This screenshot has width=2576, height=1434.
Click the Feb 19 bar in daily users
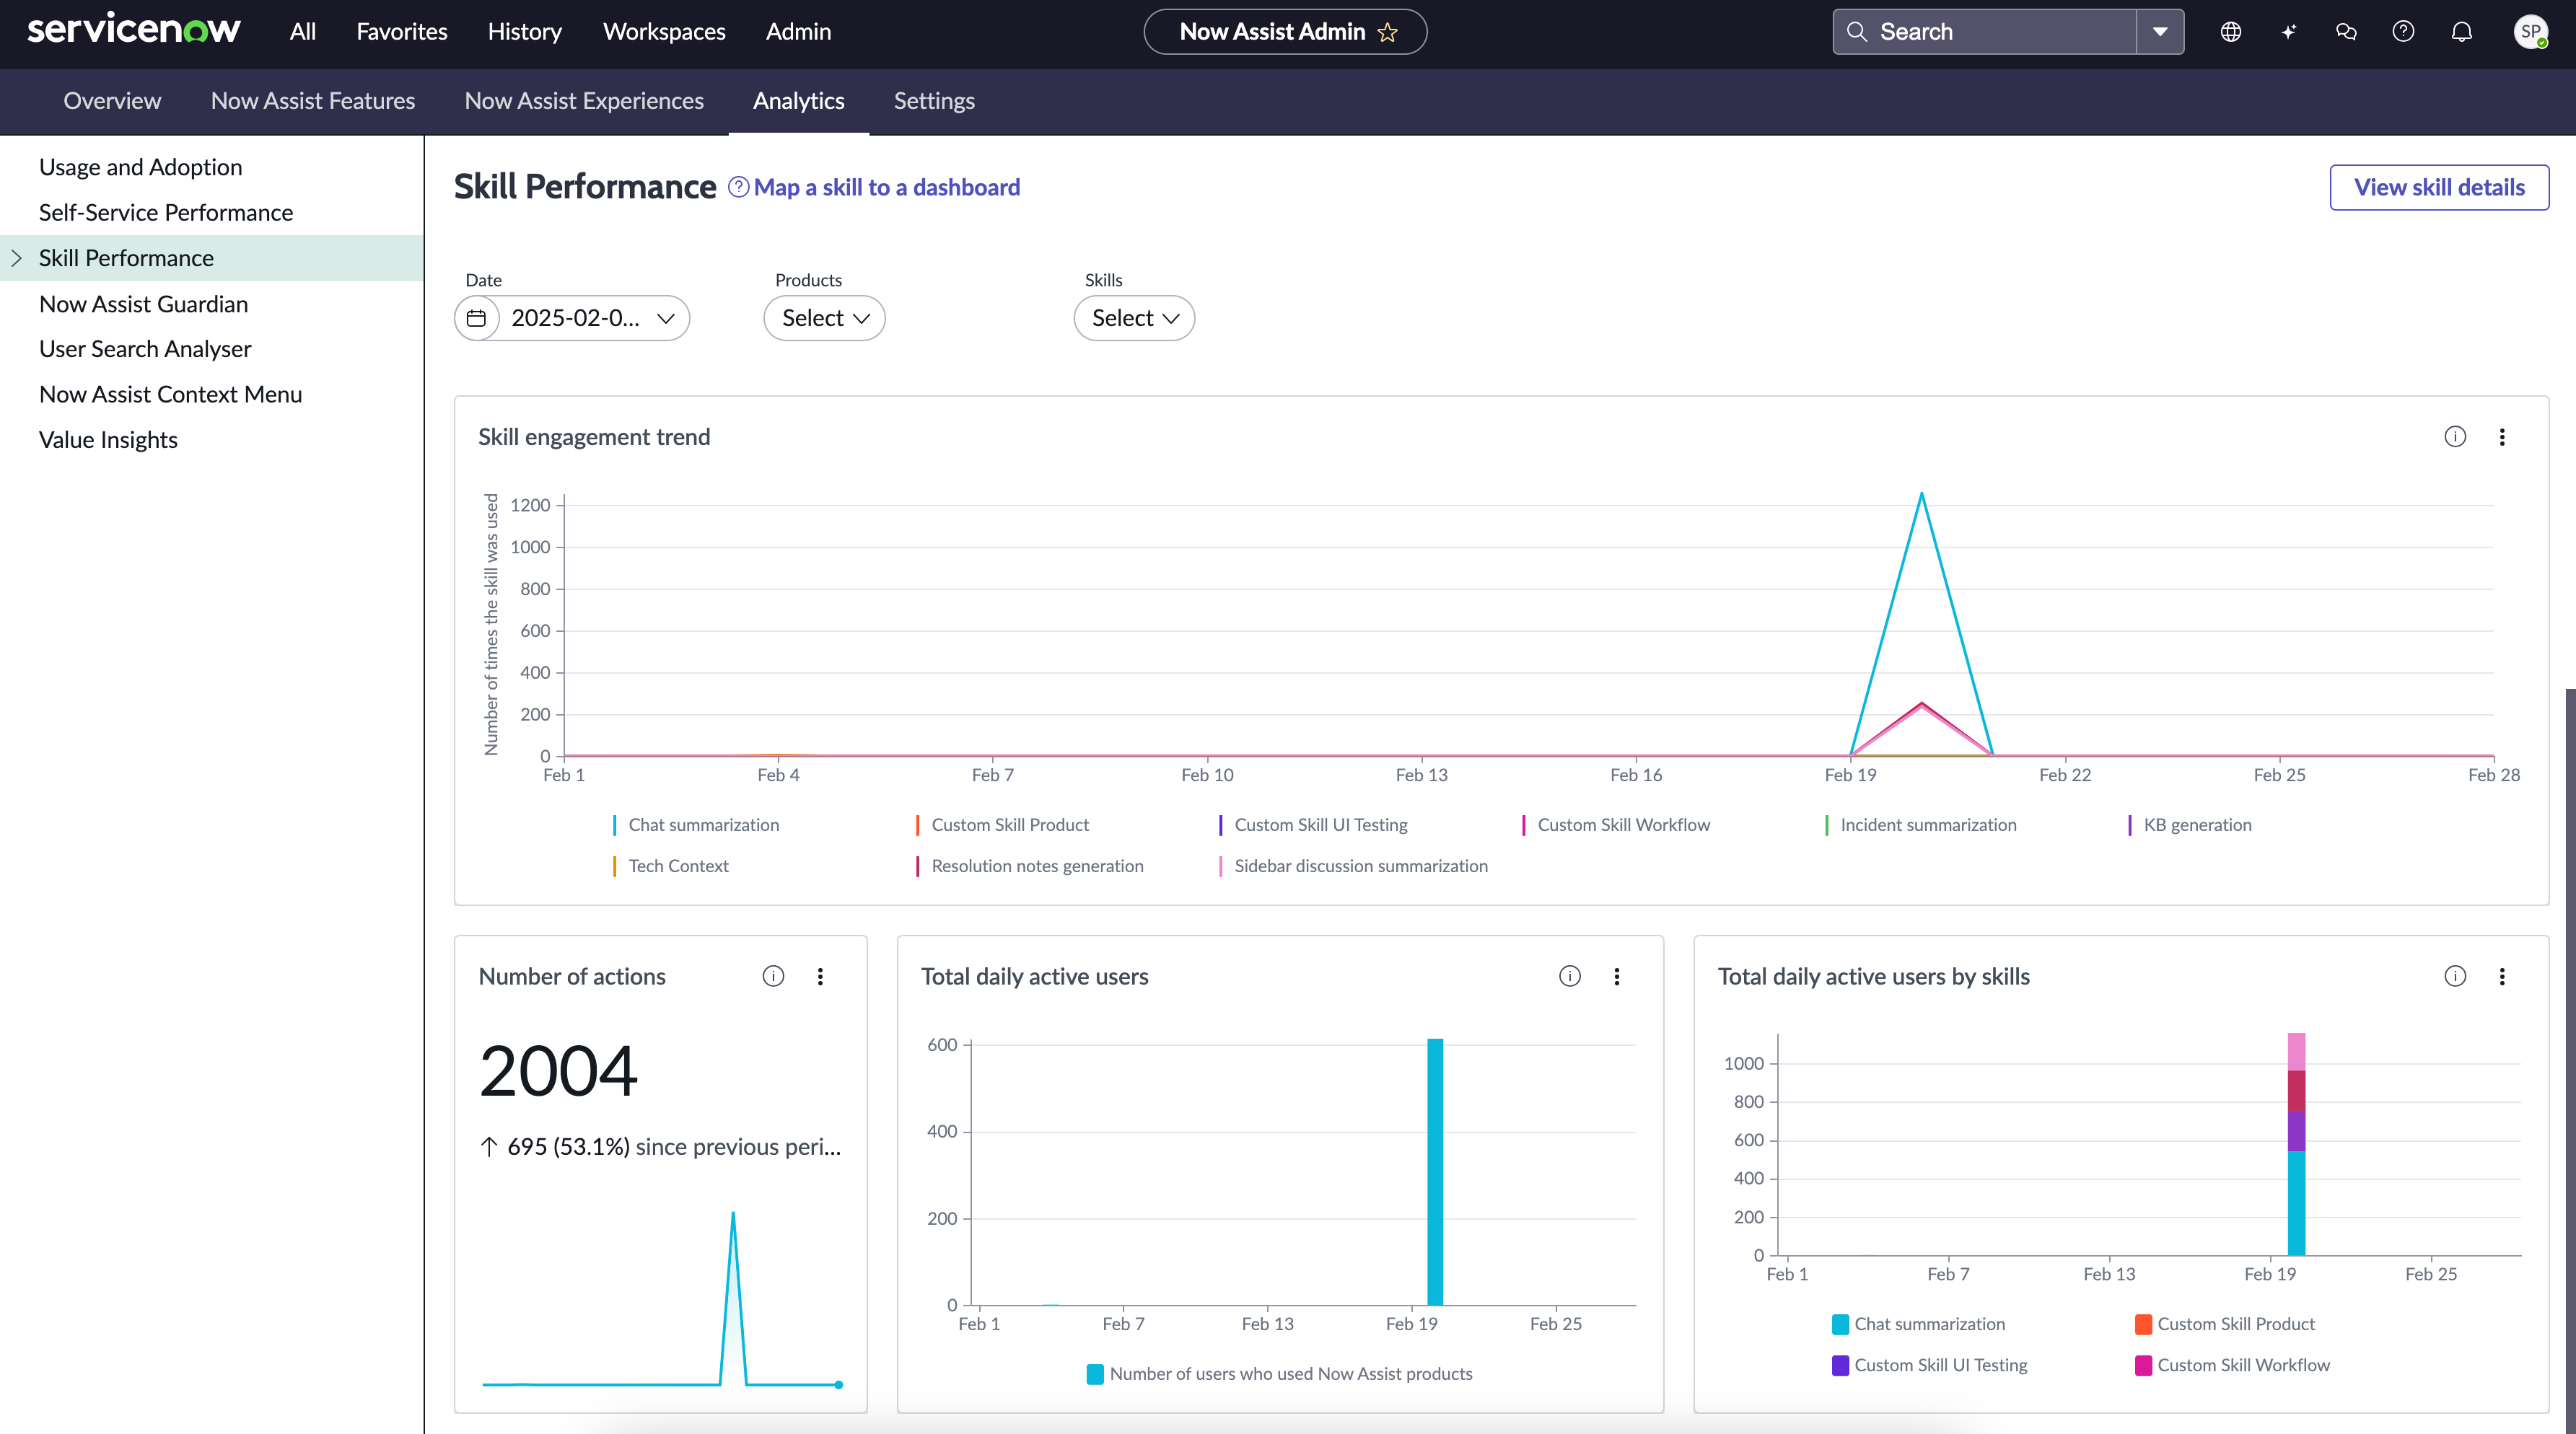tap(1435, 1172)
